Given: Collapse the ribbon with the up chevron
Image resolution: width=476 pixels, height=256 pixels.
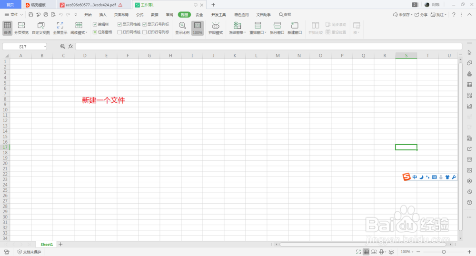Looking at the screenshot, I should (469, 15).
